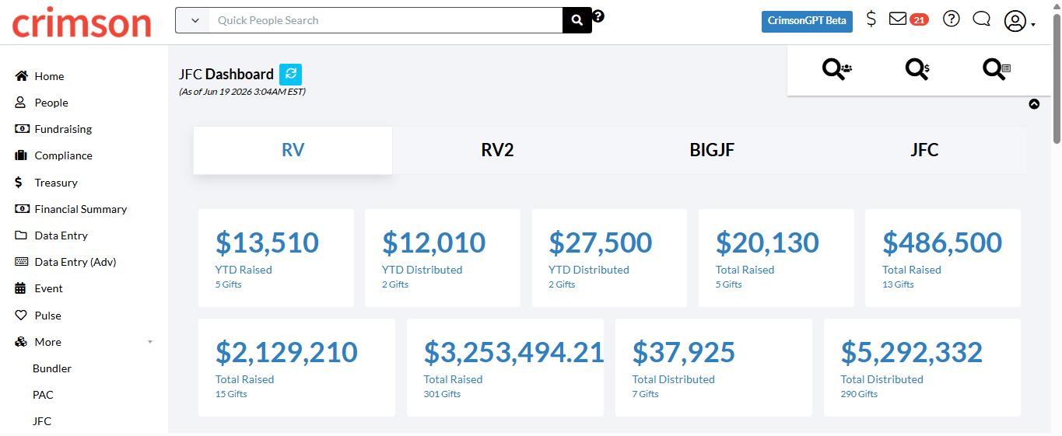Click the search help tooltip icon
Viewport: 1062px width, 436px height.
pyautogui.click(x=598, y=16)
